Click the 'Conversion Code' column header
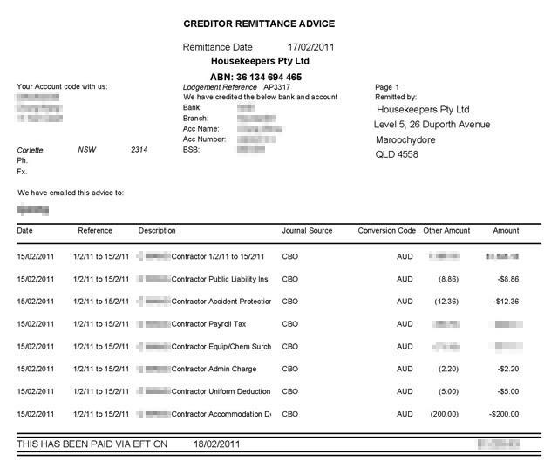This screenshot has height=475, width=558. [387, 231]
